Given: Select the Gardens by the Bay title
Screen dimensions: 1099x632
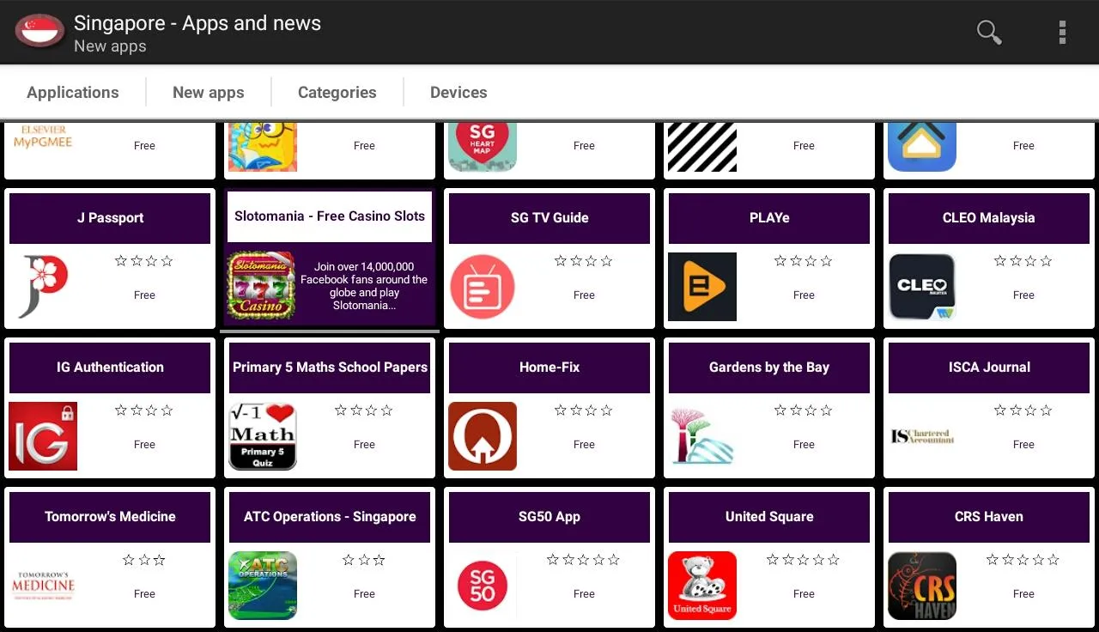Looking at the screenshot, I should click(x=769, y=368).
